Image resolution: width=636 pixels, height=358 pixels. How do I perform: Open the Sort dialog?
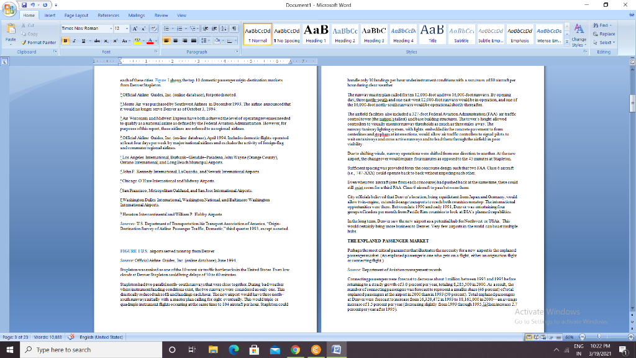pos(223,28)
